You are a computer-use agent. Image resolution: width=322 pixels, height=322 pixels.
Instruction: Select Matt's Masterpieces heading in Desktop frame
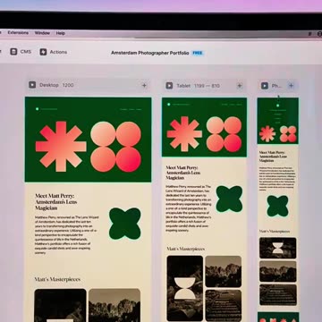[57, 279]
